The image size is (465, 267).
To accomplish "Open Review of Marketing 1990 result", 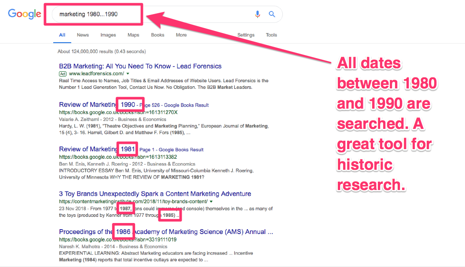I will pos(134,105).
